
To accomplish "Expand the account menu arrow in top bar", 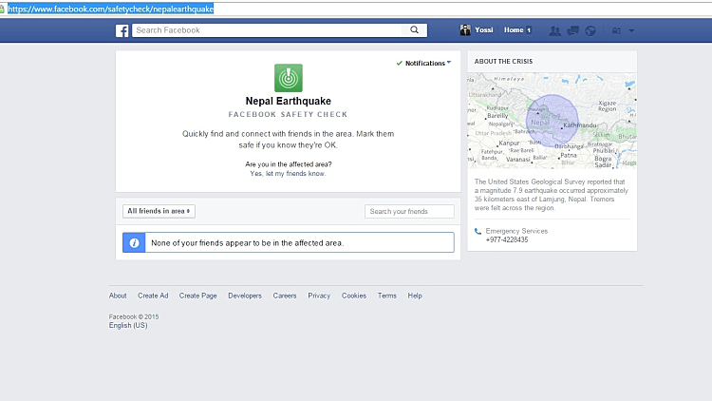I will 632,30.
